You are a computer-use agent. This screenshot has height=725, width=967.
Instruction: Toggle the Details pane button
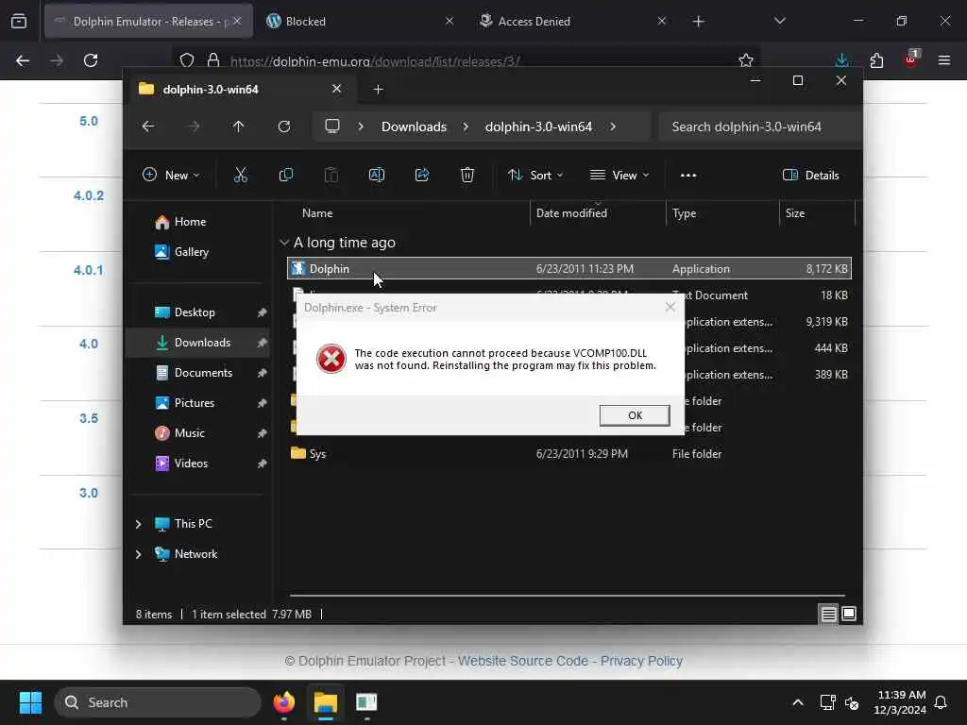[810, 175]
